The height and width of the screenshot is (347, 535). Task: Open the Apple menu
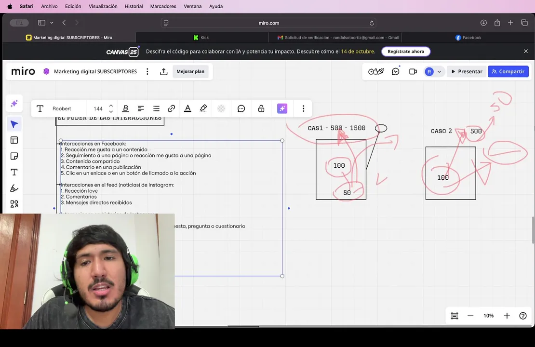[x=10, y=6]
